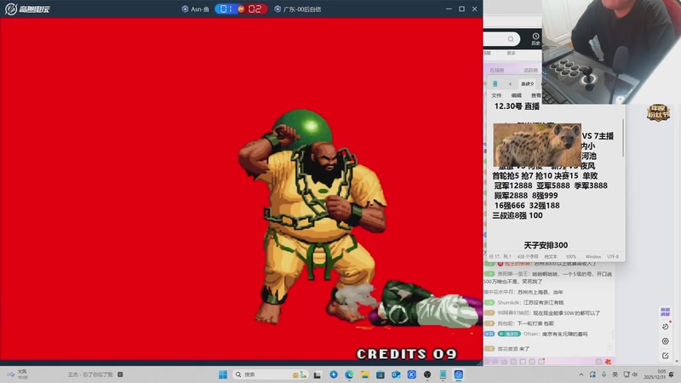Screen dimensions: 681x383
Task: Click the moon icon with red dot
Action: pyautogui.click(x=666, y=326)
